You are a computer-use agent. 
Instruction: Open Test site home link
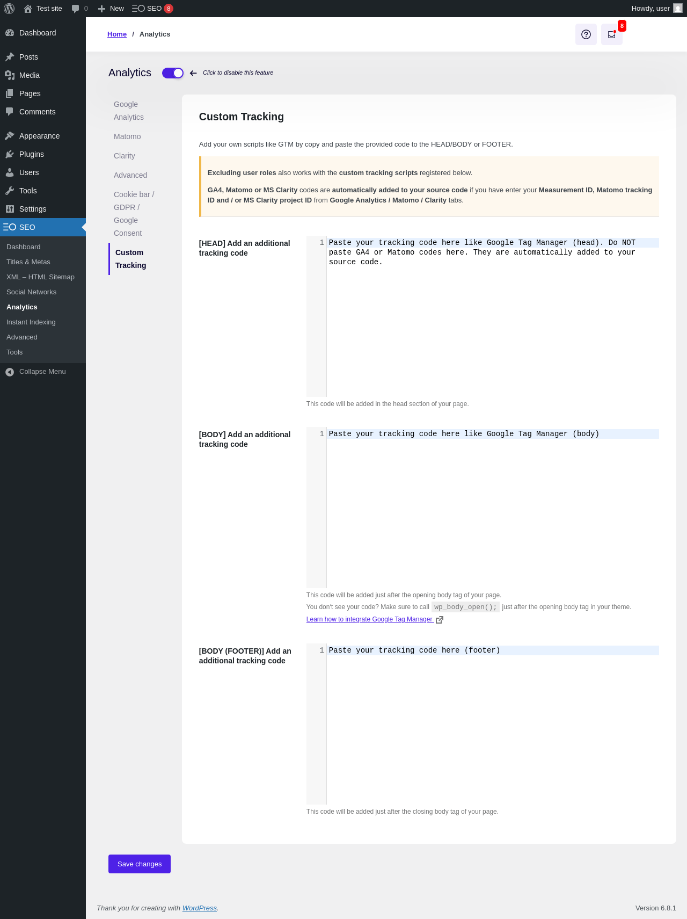pos(43,9)
